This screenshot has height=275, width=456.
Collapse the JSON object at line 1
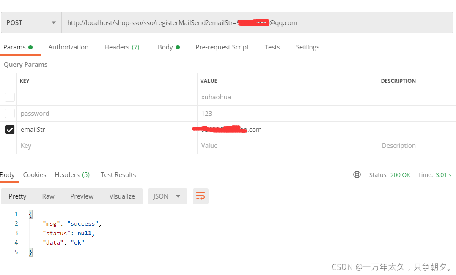click(x=30, y=214)
